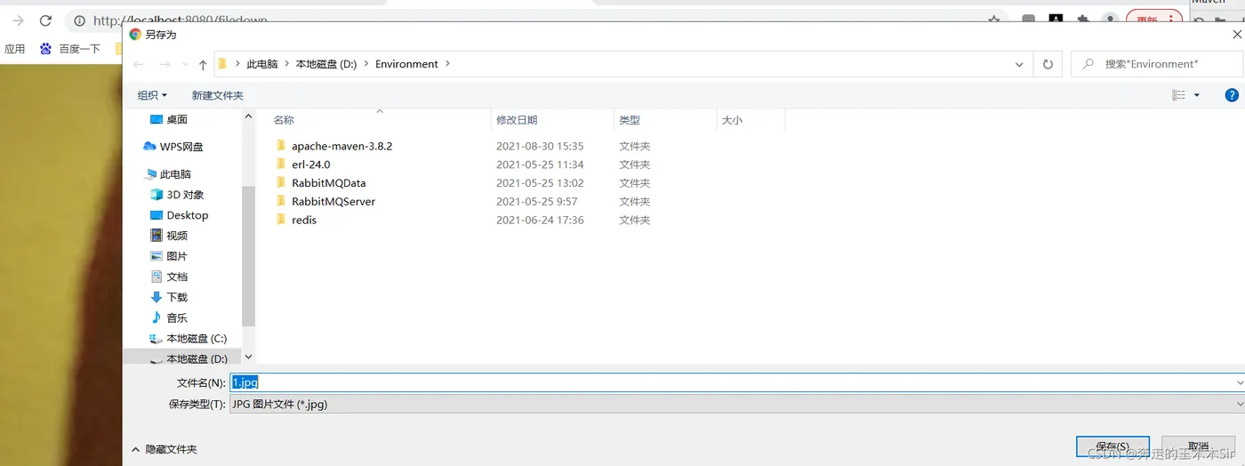Select 本地磁盘 (D:) in the navigation tree
1245x466 pixels.
click(x=197, y=359)
